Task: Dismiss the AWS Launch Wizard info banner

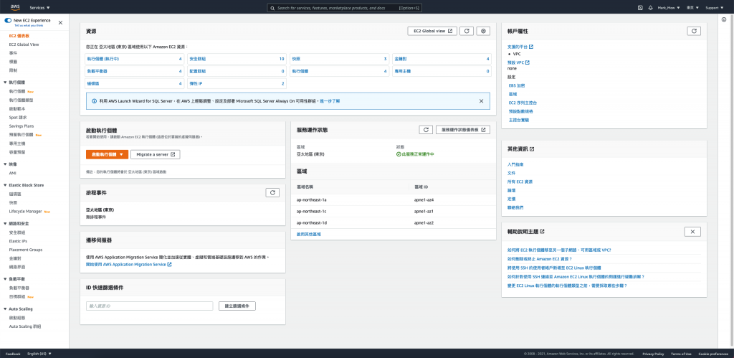Action: point(481,100)
